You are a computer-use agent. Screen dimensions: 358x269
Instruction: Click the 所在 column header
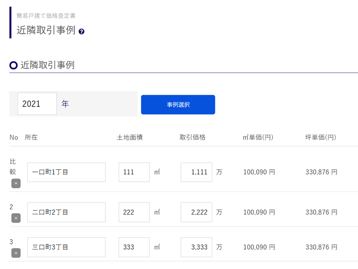pos(31,138)
